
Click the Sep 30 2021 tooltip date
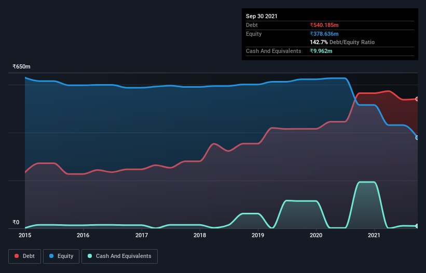[x=262, y=16]
